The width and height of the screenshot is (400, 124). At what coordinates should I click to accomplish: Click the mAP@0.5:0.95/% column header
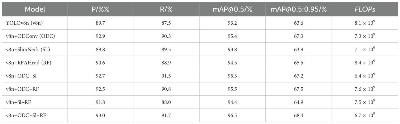click(298, 9)
